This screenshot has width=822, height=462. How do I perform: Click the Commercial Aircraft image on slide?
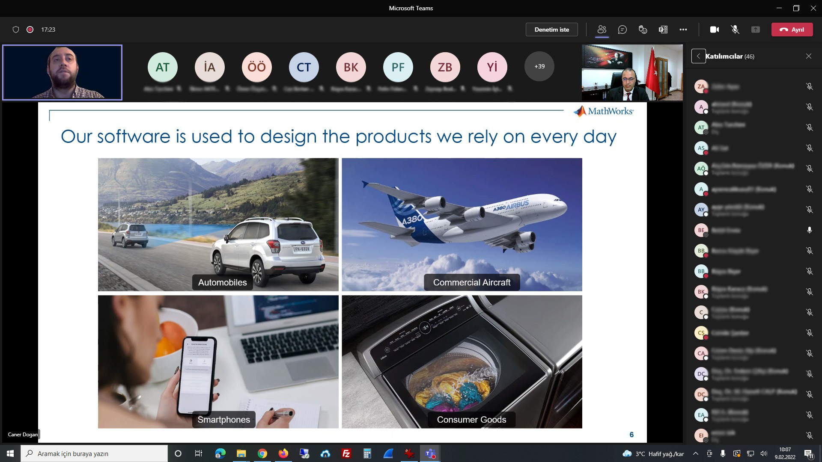(x=462, y=225)
